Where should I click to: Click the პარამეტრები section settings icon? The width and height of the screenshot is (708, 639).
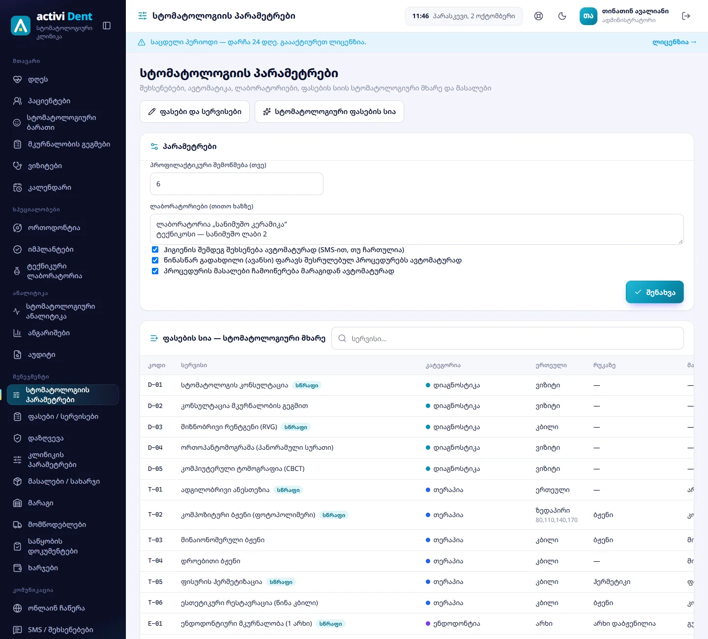154,146
